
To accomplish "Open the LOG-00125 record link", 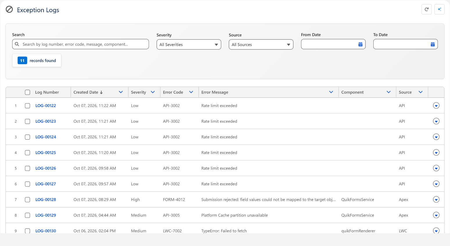I will point(46,153).
